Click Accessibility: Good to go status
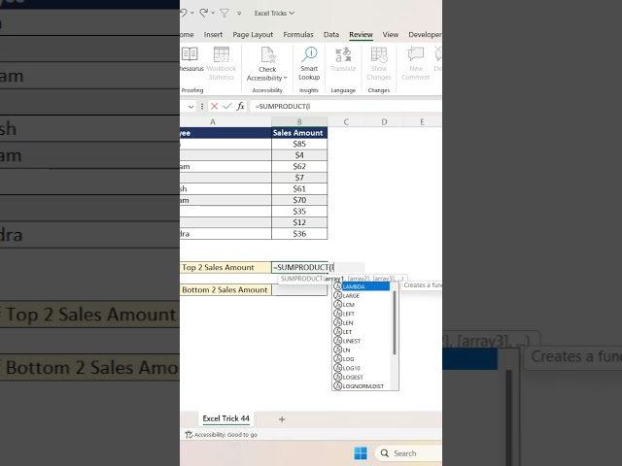 click(222, 435)
